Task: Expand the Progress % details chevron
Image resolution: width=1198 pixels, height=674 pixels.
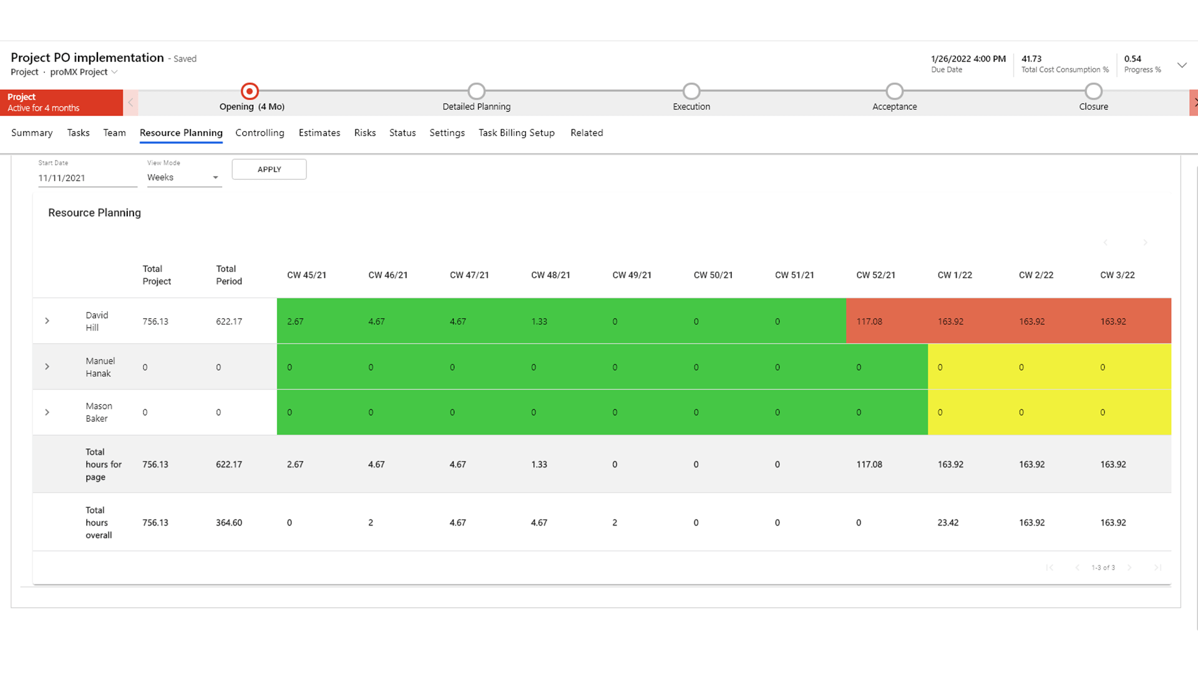Action: tap(1182, 64)
